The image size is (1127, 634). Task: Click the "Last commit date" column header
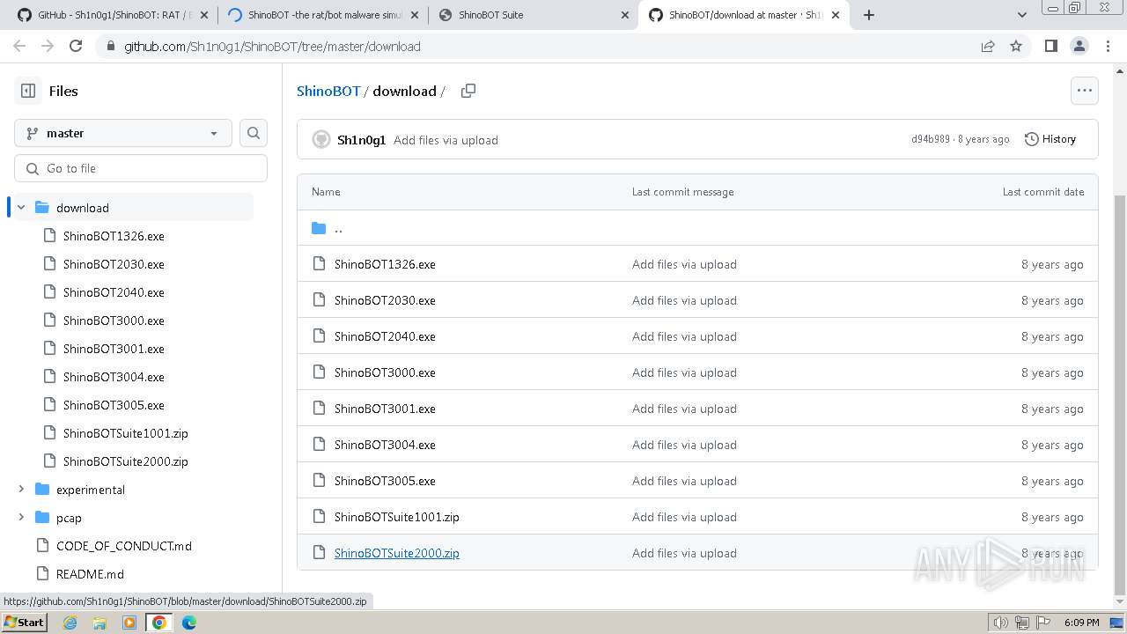pyautogui.click(x=1043, y=192)
